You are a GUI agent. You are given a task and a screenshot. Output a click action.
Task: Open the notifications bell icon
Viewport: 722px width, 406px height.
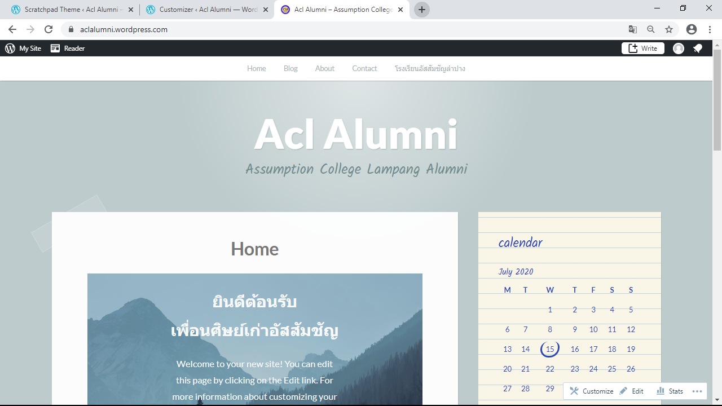pyautogui.click(x=698, y=48)
